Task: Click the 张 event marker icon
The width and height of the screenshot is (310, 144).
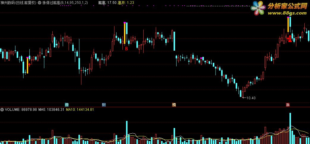Action: pos(288,105)
